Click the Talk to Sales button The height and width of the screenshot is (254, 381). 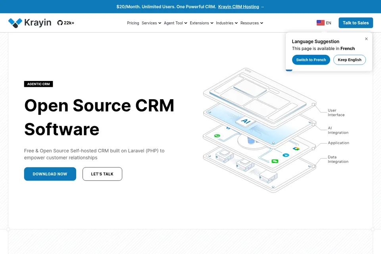[x=356, y=23]
